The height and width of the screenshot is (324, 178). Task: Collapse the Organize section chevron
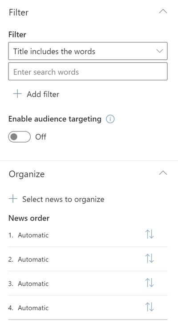pos(163,173)
